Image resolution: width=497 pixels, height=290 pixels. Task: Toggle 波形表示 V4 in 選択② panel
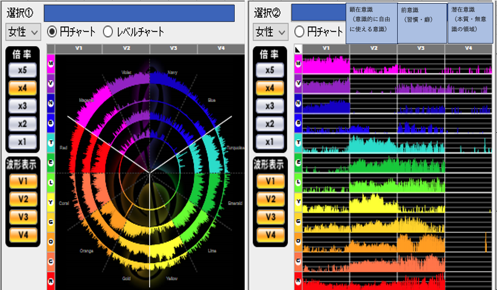(x=270, y=235)
